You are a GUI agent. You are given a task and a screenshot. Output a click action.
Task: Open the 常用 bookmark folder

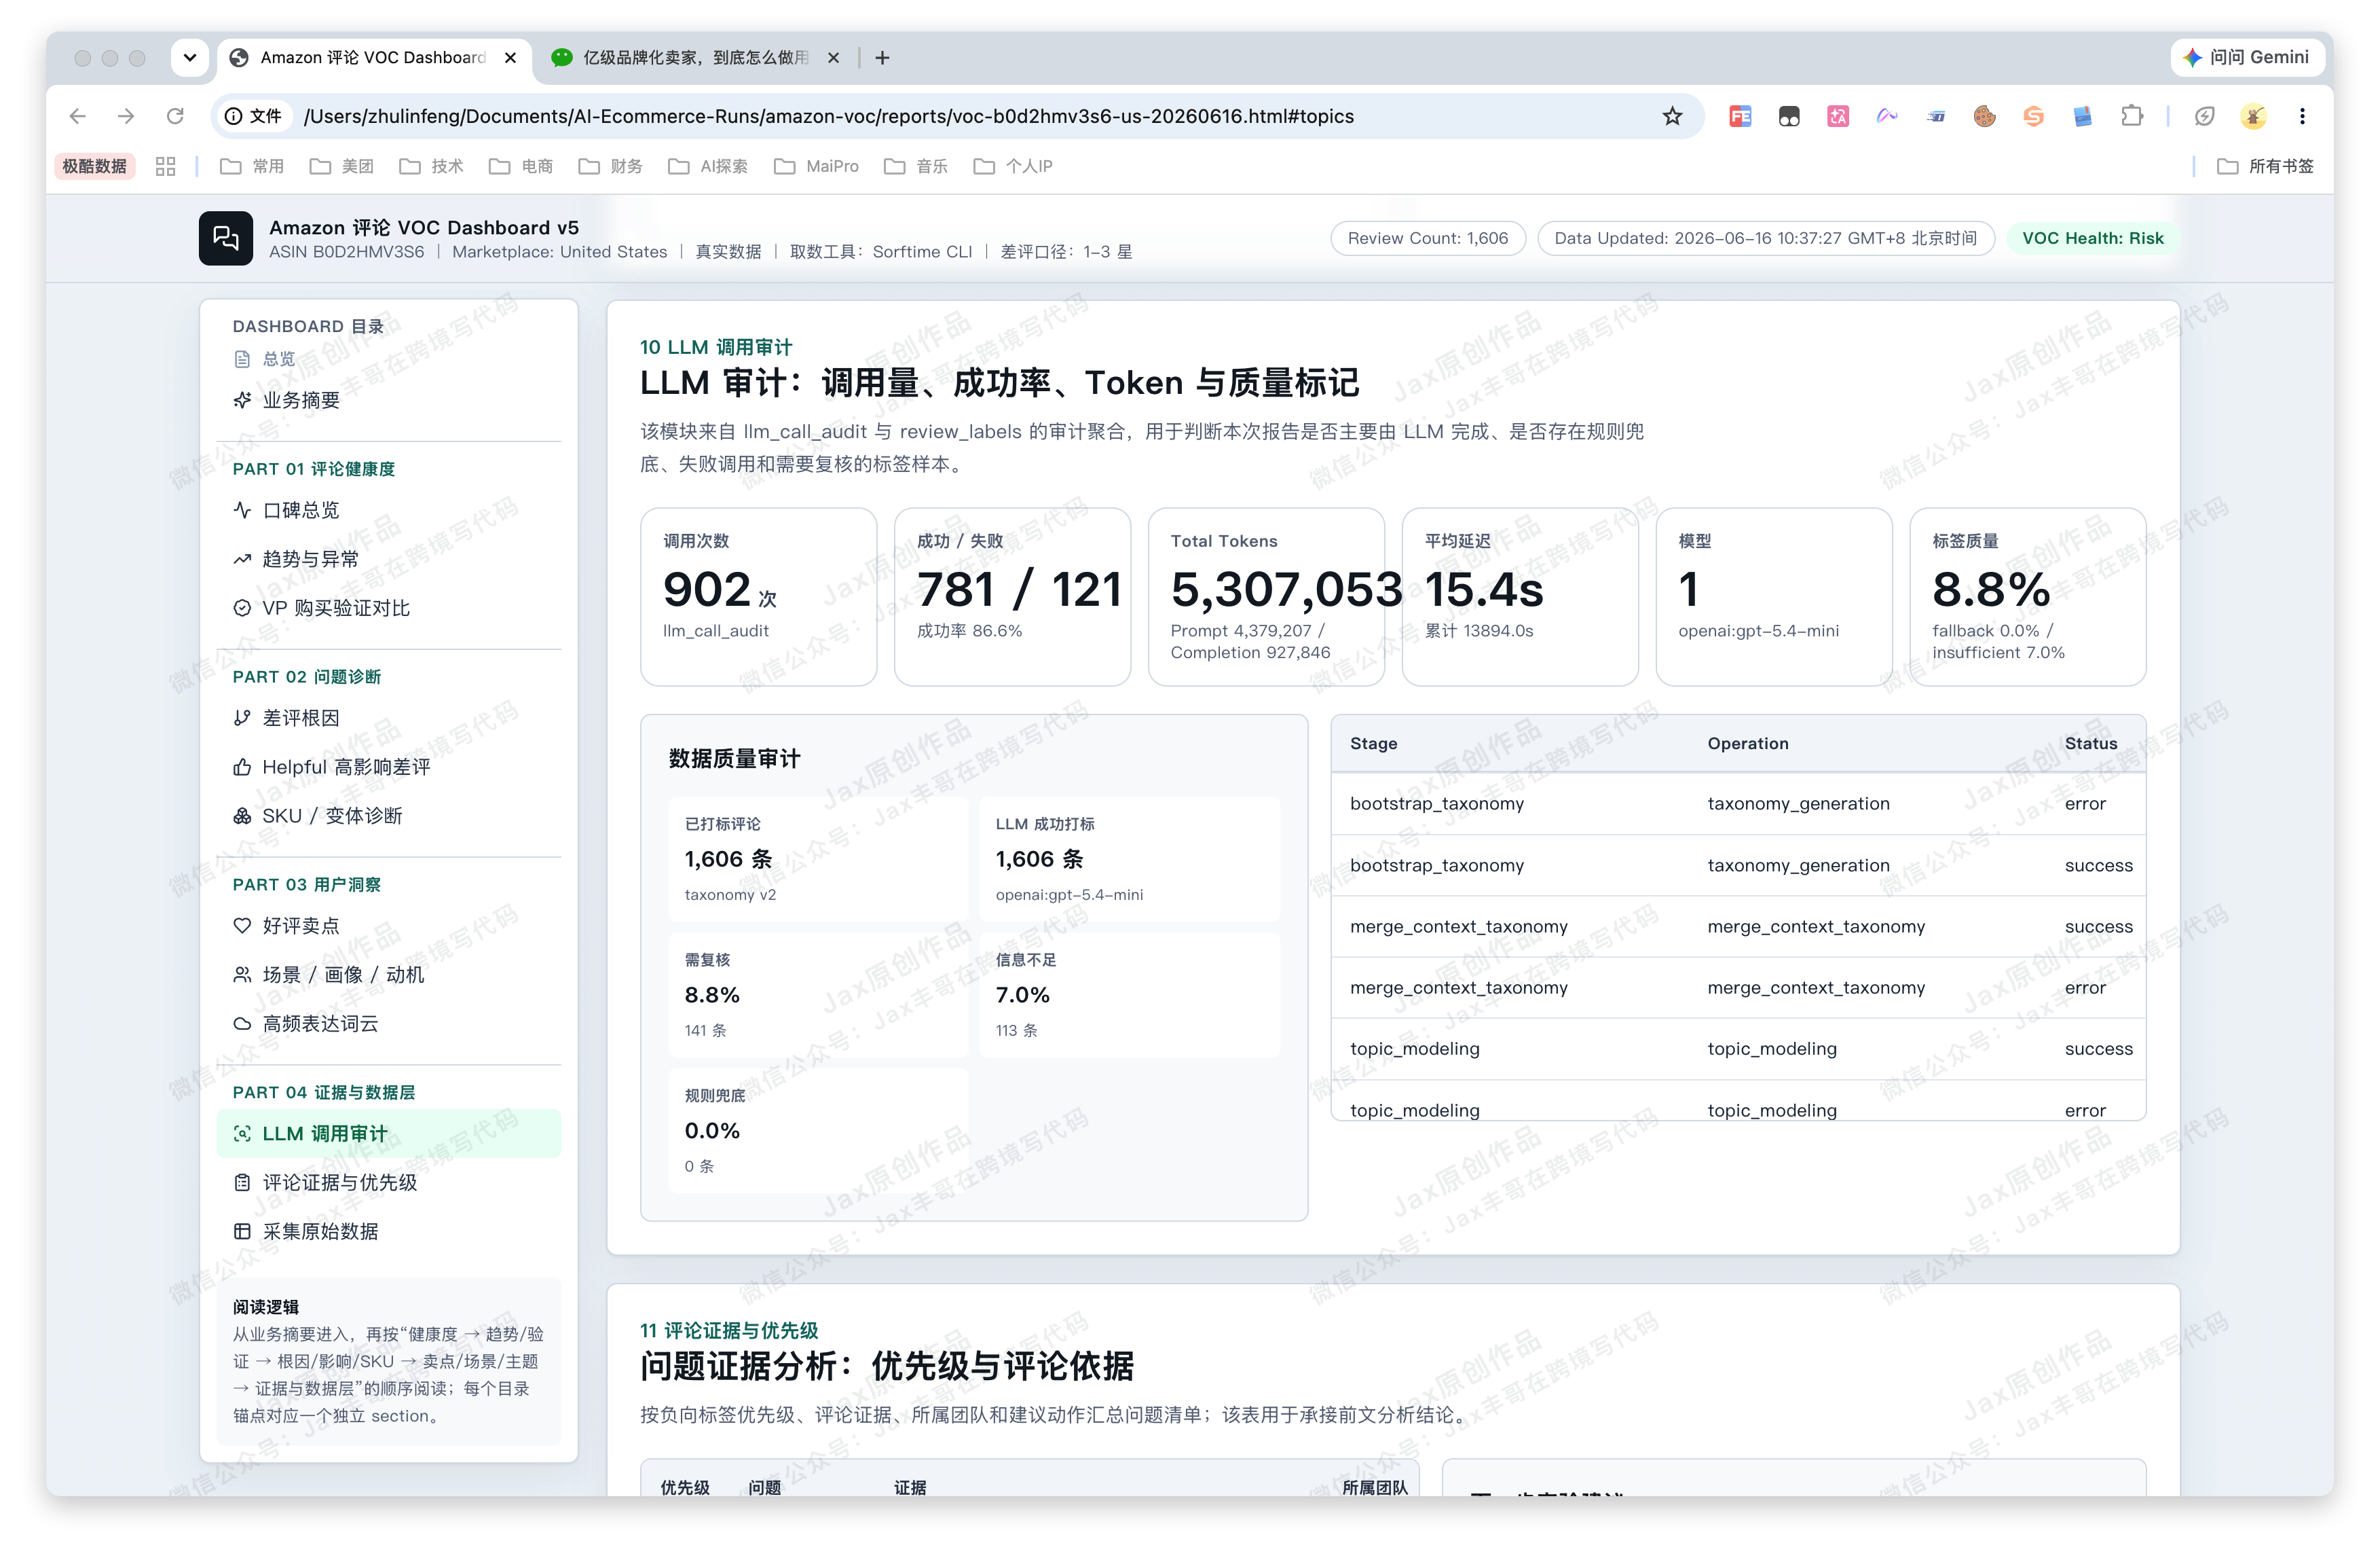coord(252,166)
